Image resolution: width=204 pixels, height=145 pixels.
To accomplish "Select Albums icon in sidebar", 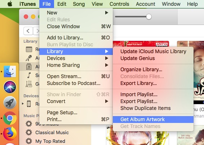I will pyautogui.click(x=29, y=67).
